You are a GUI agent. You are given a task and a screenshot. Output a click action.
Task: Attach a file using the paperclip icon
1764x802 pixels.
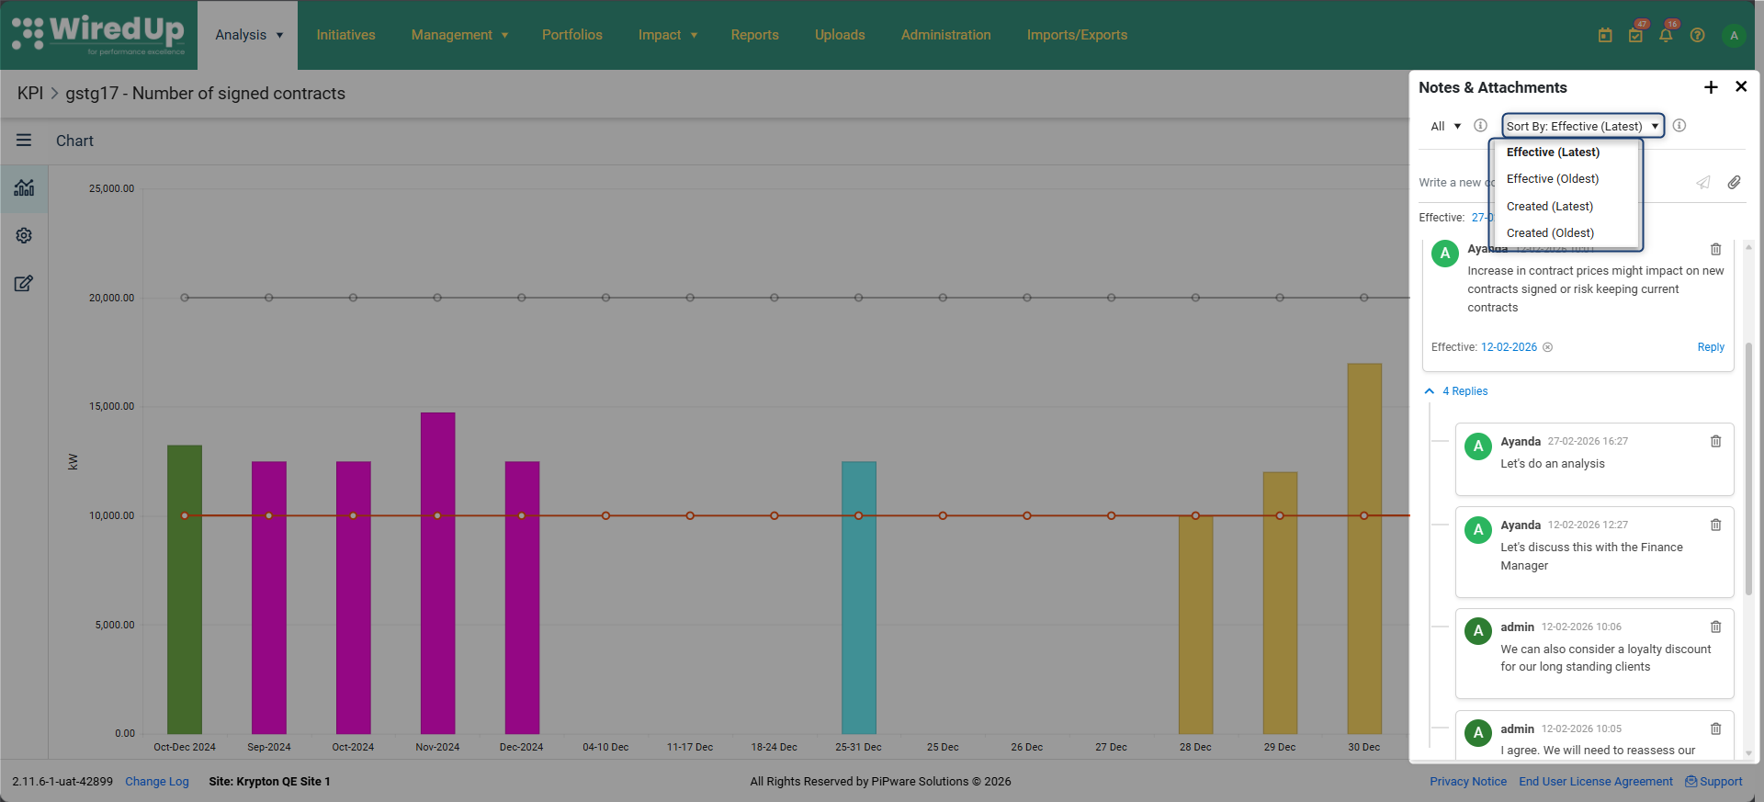click(1734, 182)
